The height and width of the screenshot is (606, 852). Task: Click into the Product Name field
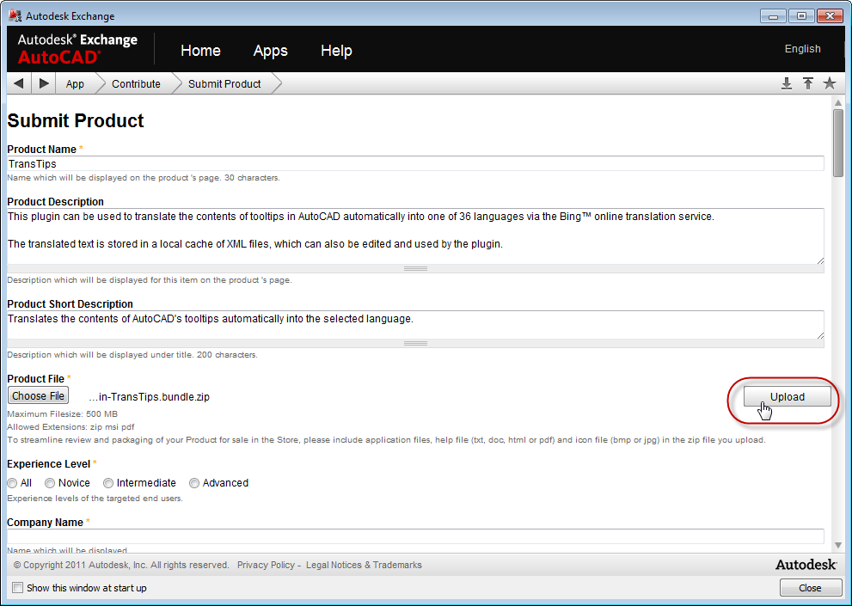415,163
